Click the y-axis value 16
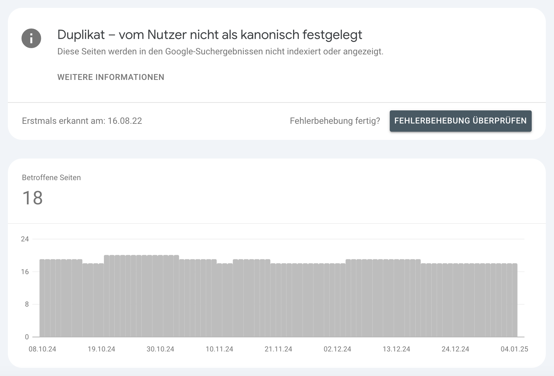 pyautogui.click(x=25, y=272)
